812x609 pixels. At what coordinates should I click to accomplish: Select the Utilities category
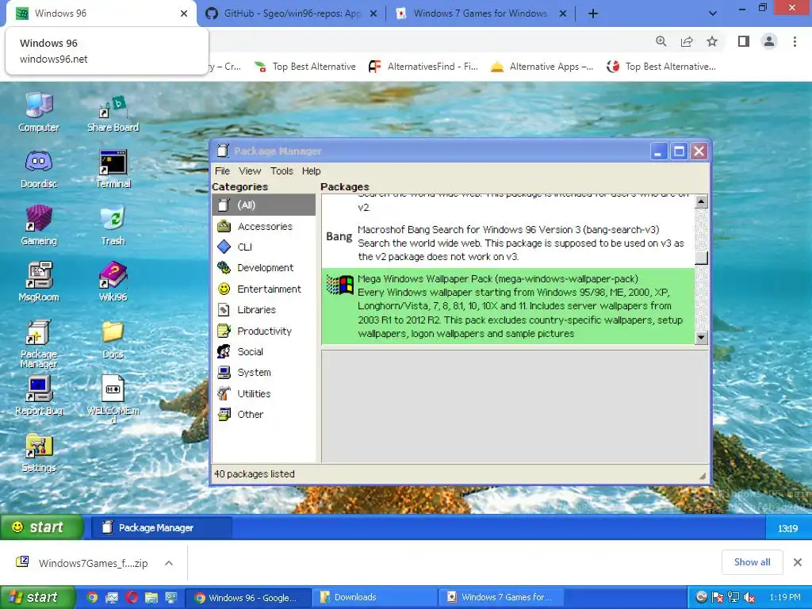tap(264, 393)
